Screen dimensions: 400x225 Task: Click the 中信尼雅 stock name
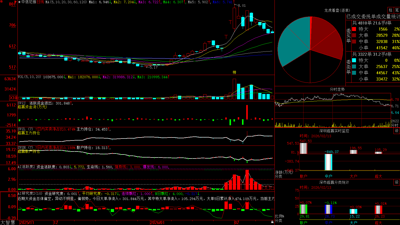[29, 2]
